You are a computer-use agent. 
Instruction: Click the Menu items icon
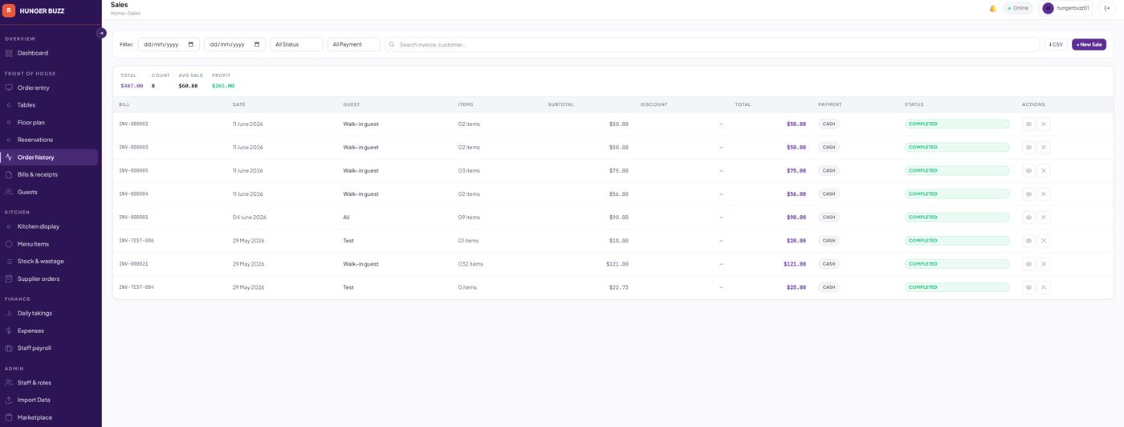tap(9, 244)
